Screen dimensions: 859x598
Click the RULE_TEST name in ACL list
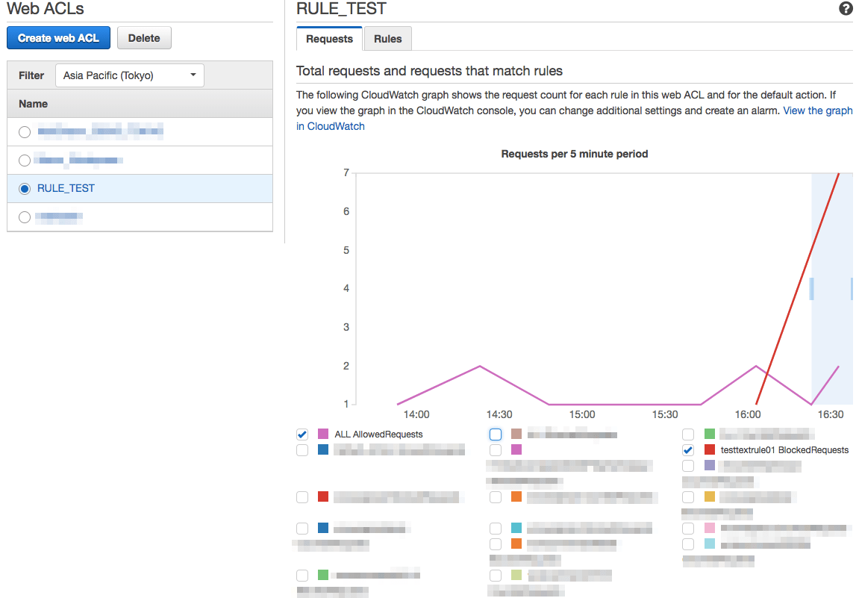coord(66,189)
